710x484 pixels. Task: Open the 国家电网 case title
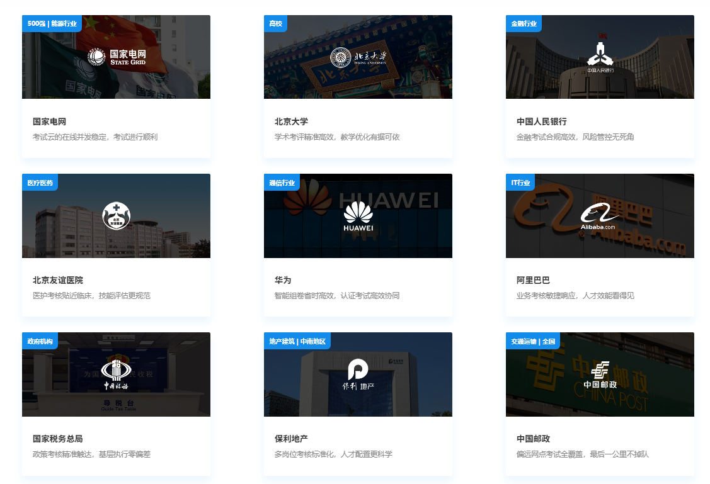click(x=49, y=121)
